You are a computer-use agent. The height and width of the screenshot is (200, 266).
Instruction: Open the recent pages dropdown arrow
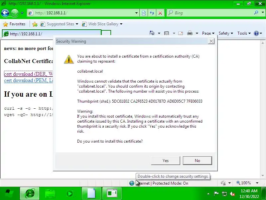(22, 13)
